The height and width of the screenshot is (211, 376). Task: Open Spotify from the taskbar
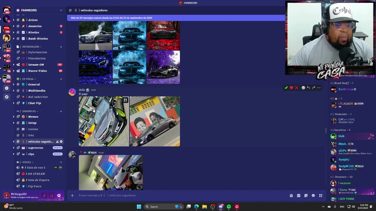coord(229,207)
